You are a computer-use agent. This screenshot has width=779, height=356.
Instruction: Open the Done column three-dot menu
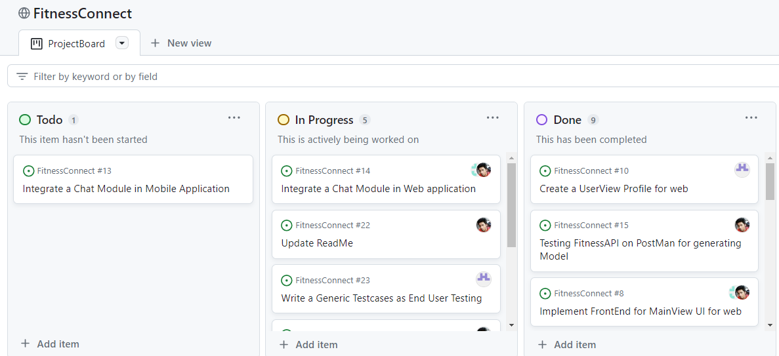[x=751, y=117]
